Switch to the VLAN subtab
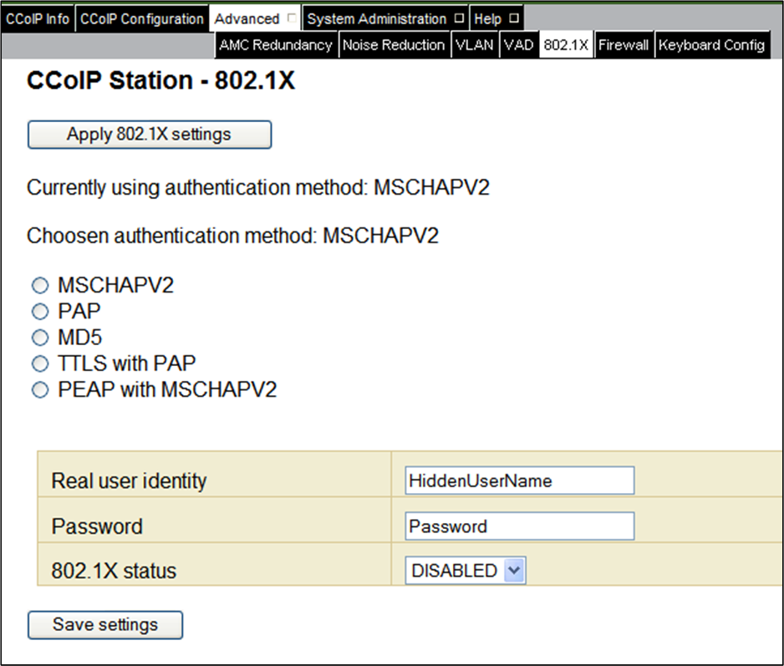Image resolution: width=784 pixels, height=666 pixels. pos(474,45)
